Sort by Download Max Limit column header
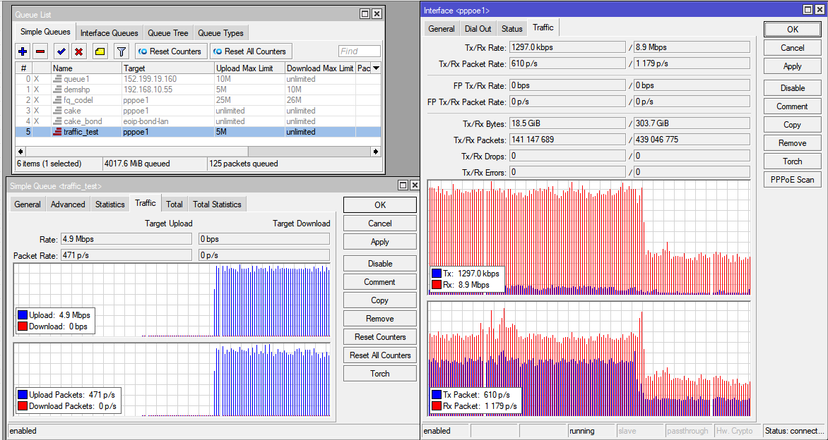Viewport: 828px width, 440px height. tap(320, 68)
